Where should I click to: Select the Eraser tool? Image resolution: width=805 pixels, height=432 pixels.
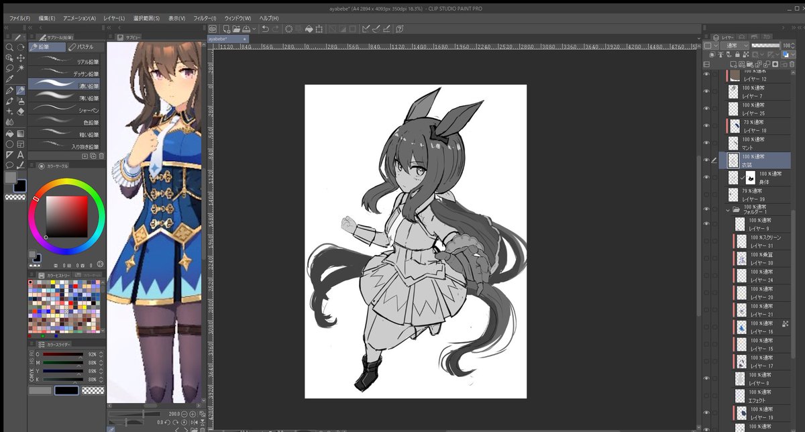[21, 111]
